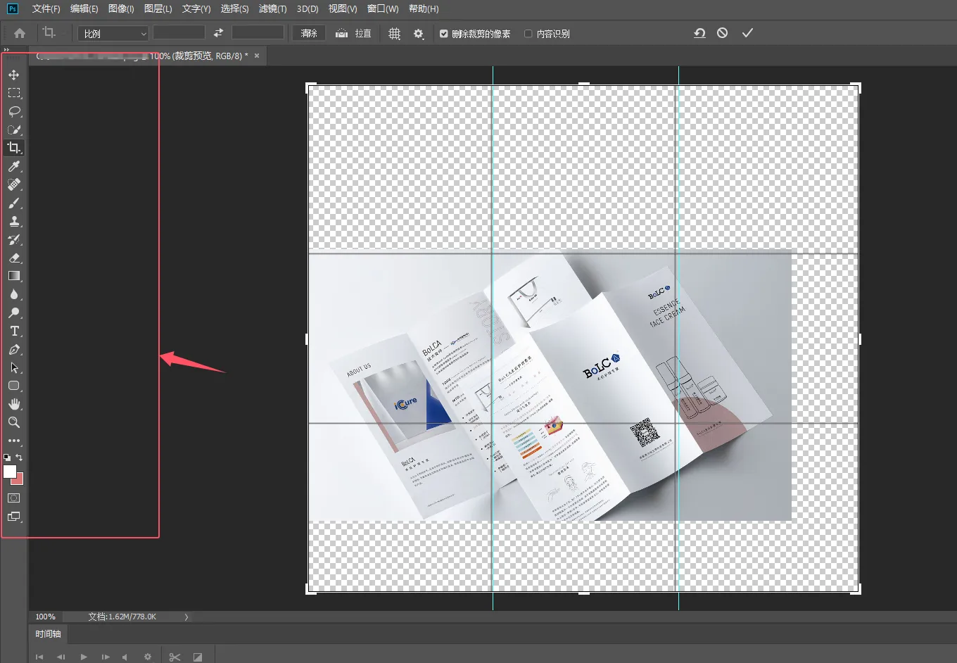
Task: Open the Edit Toolbar three-dots menu
Action: click(14, 441)
